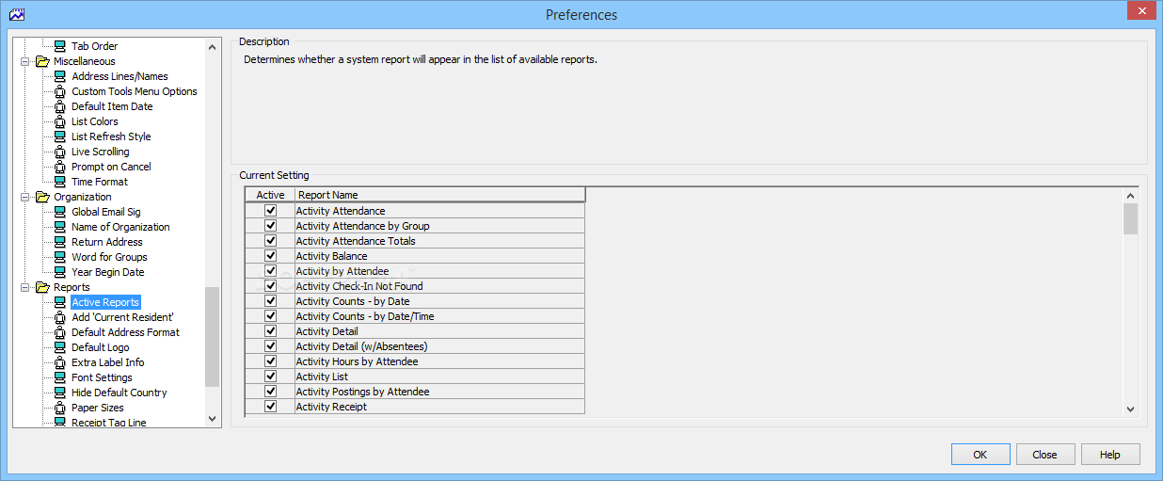1163x481 pixels.
Task: Click the tree's vertical scrollbar thumb
Action: [x=213, y=337]
